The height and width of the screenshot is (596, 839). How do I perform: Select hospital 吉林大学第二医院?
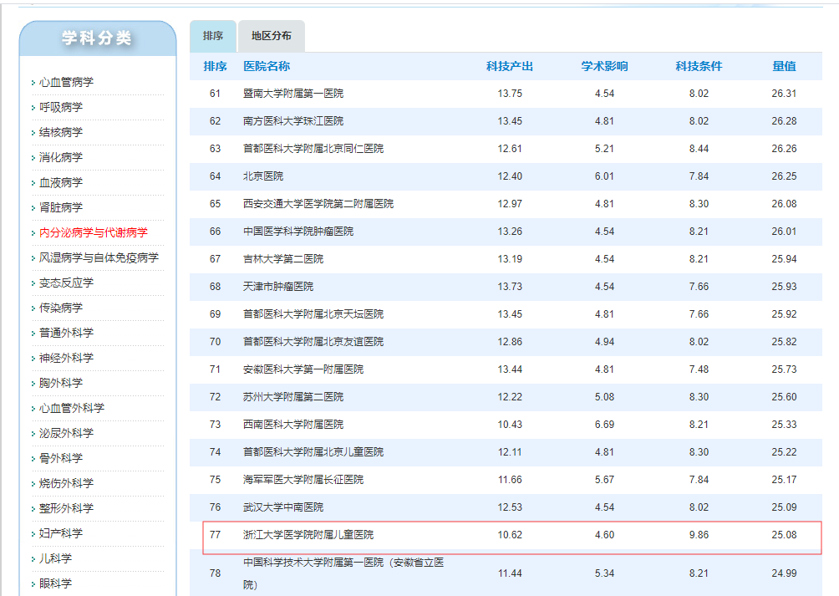[x=283, y=259]
